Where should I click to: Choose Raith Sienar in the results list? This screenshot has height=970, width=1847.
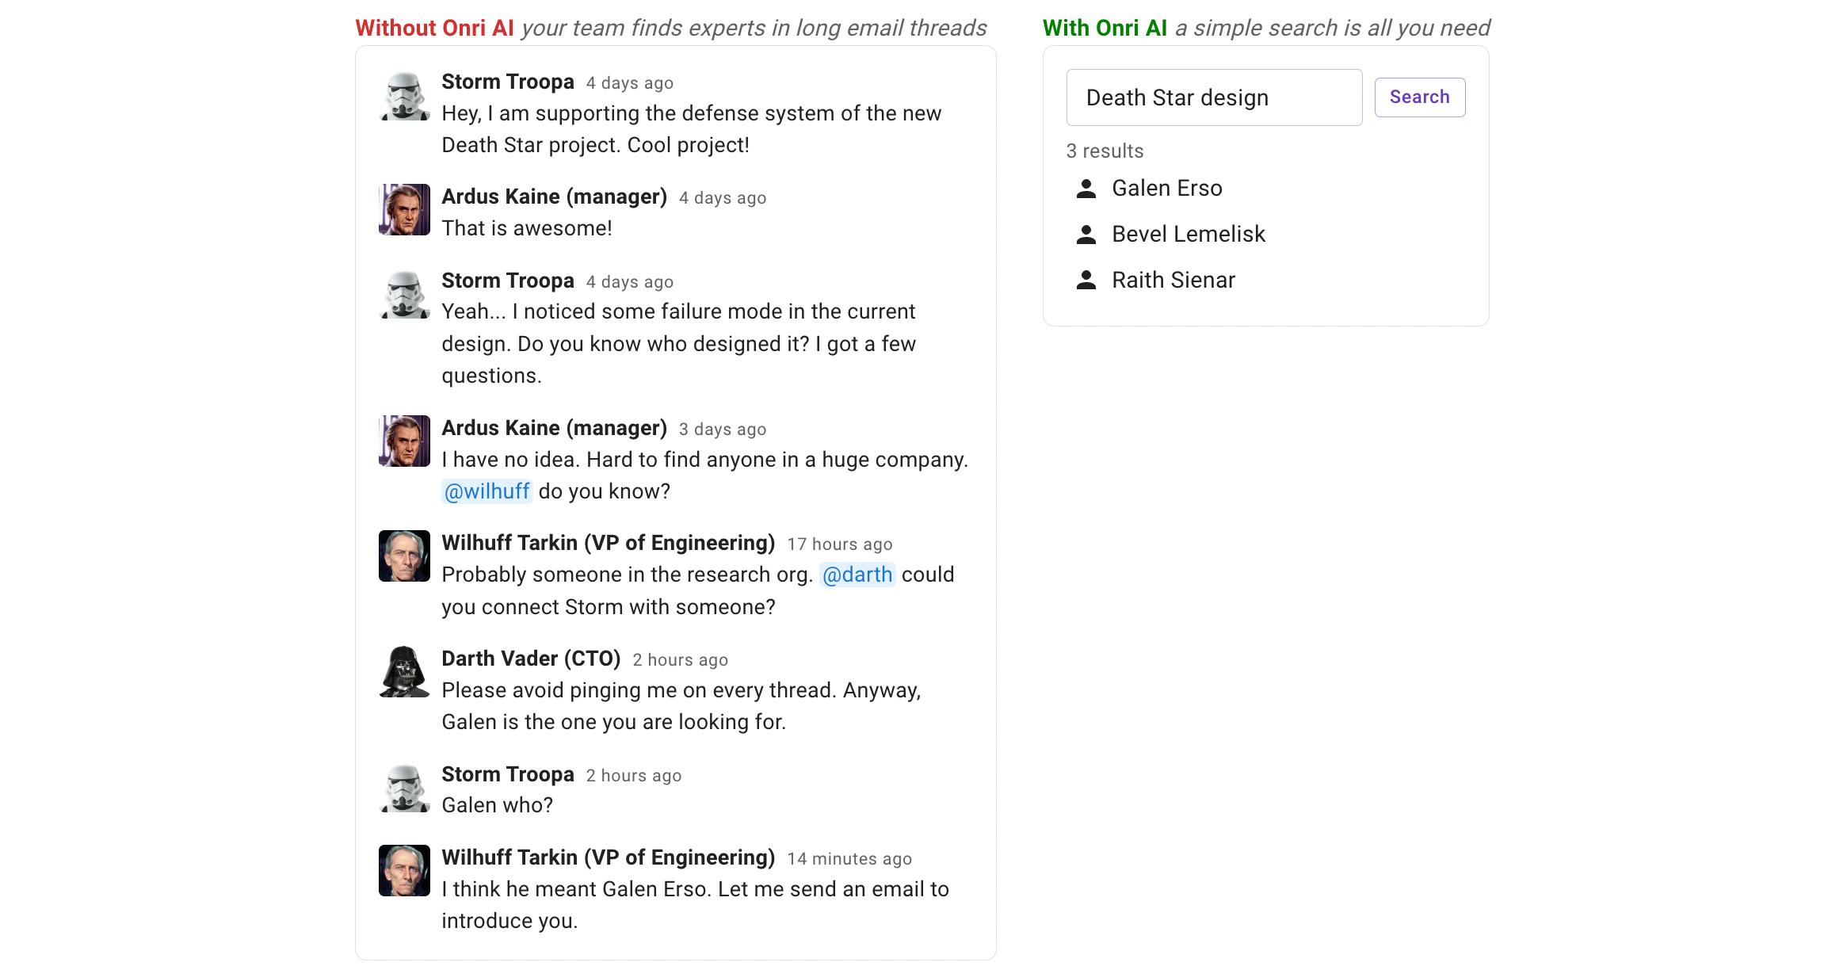1173,281
